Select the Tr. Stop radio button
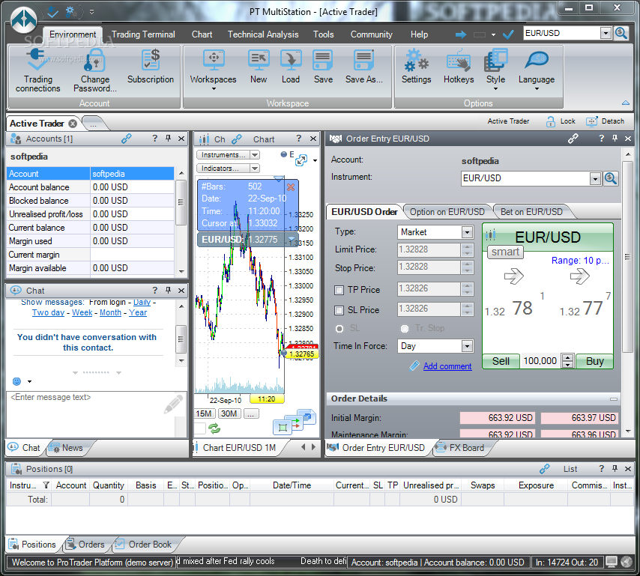 (x=405, y=328)
